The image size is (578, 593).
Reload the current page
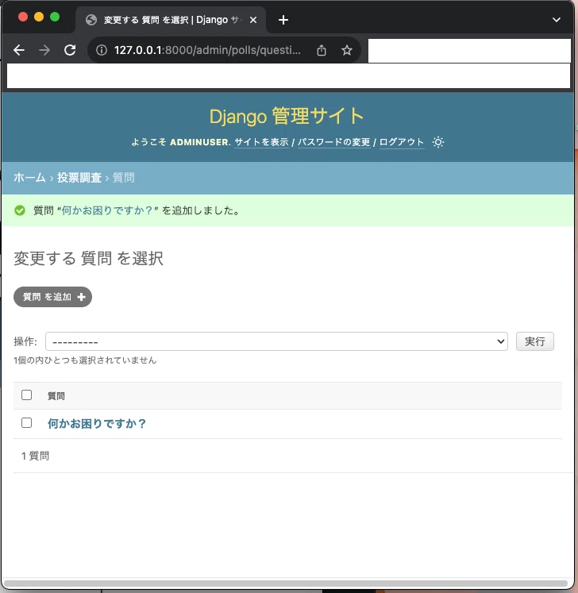pos(70,50)
